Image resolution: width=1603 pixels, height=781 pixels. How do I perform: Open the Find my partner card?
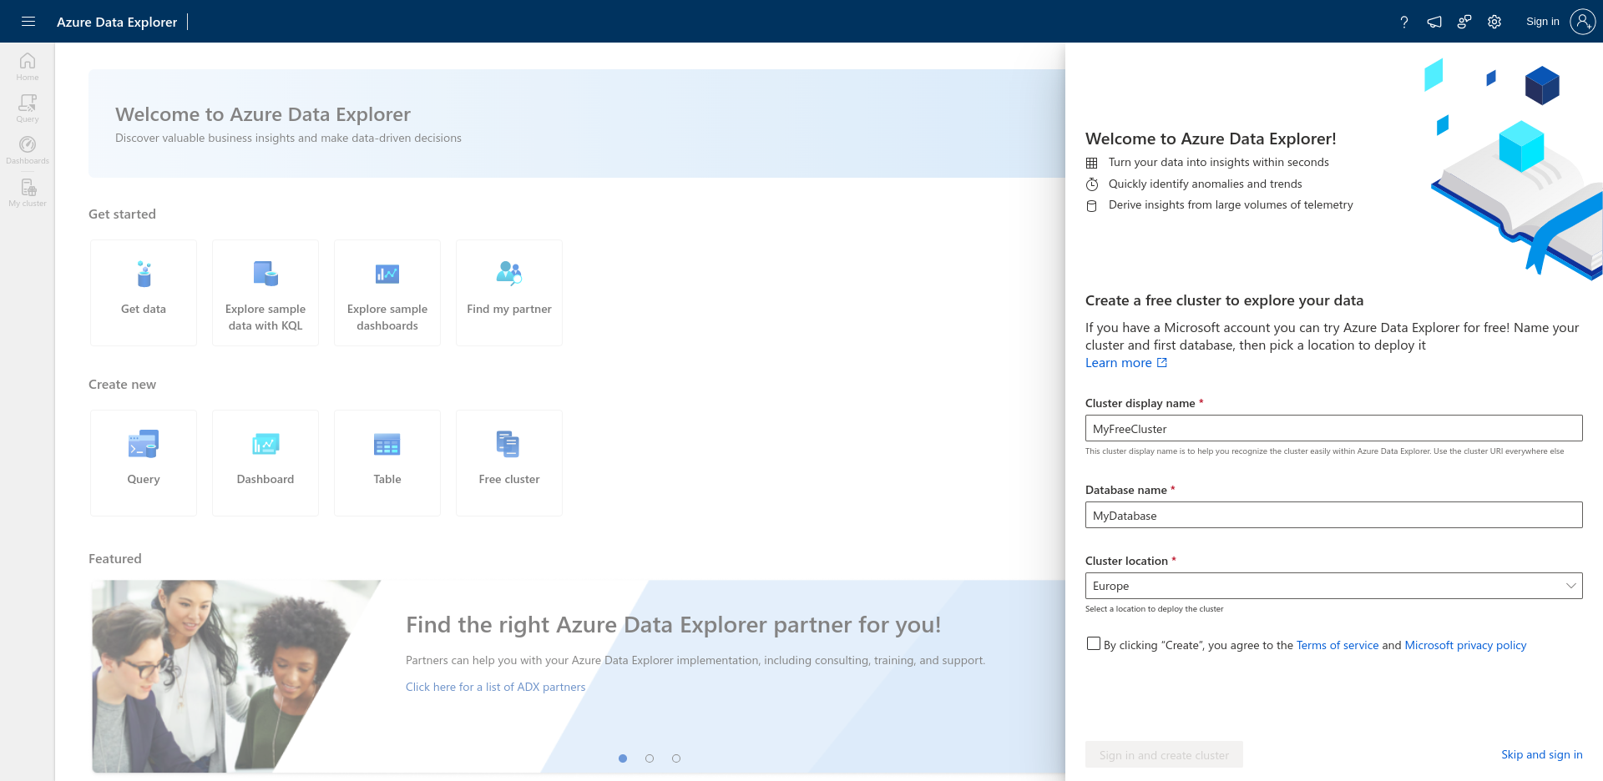pyautogui.click(x=509, y=293)
